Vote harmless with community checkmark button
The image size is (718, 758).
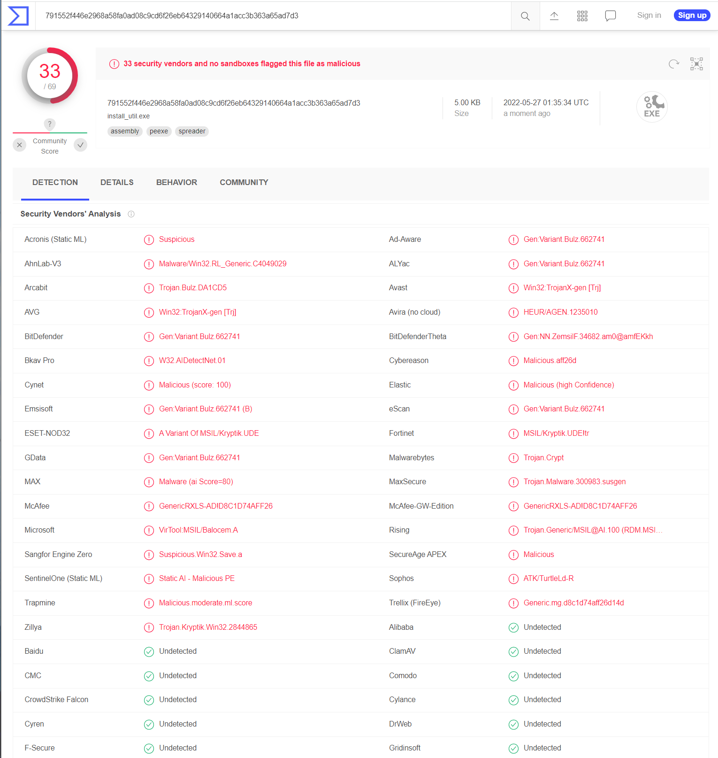81,145
